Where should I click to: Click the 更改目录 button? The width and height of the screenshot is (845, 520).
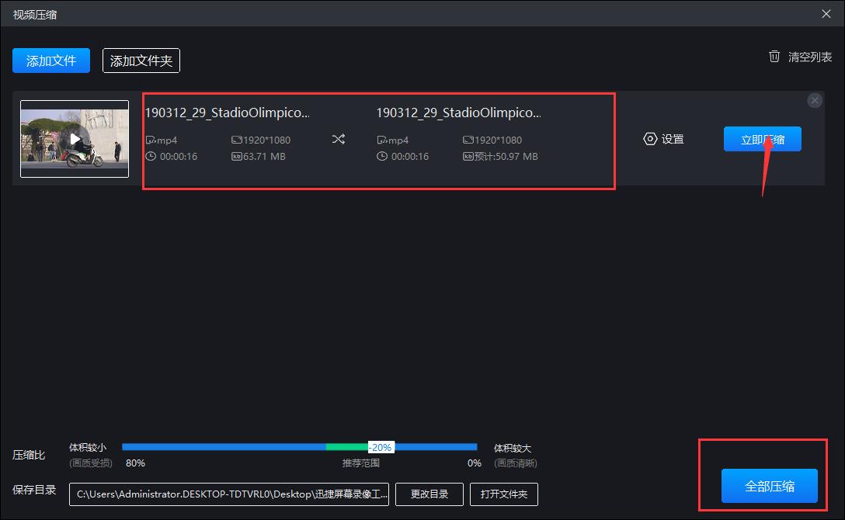pyautogui.click(x=429, y=494)
